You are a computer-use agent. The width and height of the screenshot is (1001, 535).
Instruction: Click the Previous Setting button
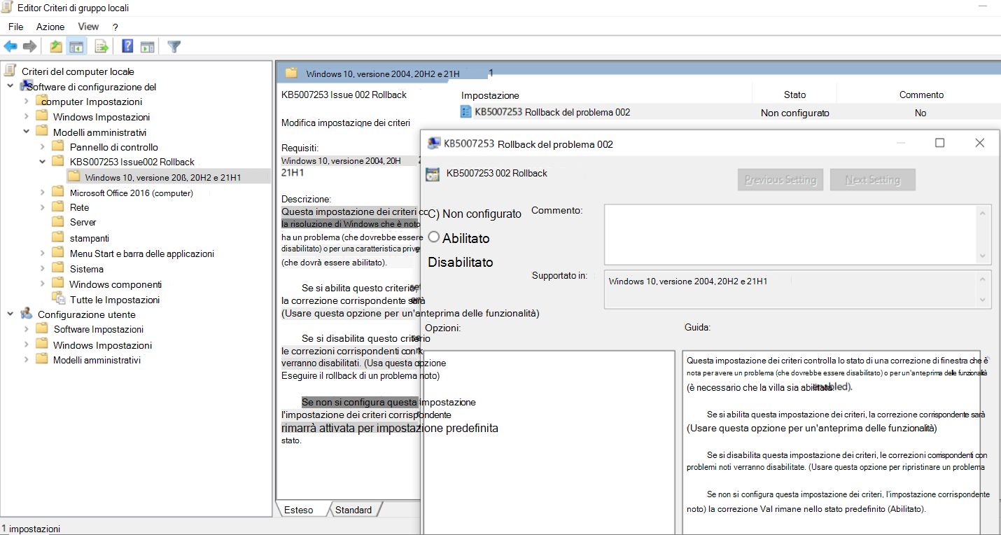click(780, 180)
